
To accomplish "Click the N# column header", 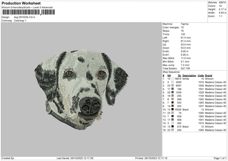I will point(168,75).
